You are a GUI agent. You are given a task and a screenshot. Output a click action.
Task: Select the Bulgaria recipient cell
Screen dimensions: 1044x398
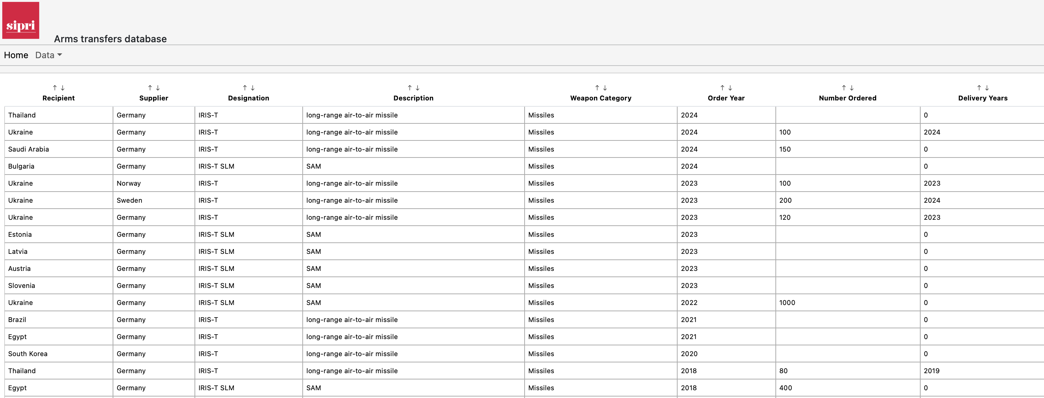coord(59,166)
